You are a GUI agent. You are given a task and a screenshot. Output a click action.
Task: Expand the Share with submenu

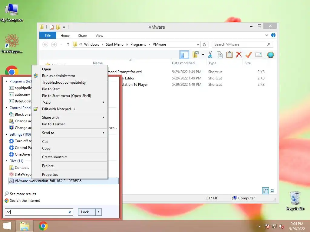pos(70,118)
